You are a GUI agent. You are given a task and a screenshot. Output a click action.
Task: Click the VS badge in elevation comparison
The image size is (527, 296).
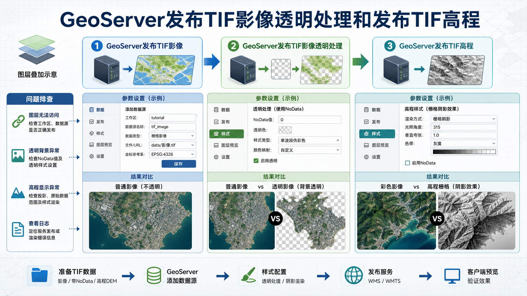437,219
